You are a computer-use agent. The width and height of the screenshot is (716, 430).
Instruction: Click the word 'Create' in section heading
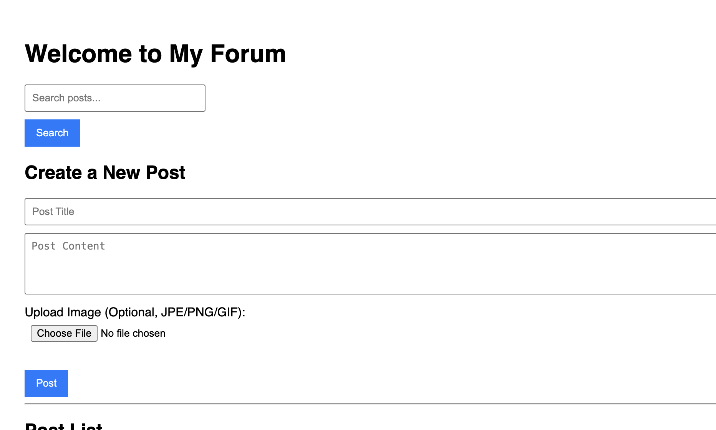click(x=53, y=173)
